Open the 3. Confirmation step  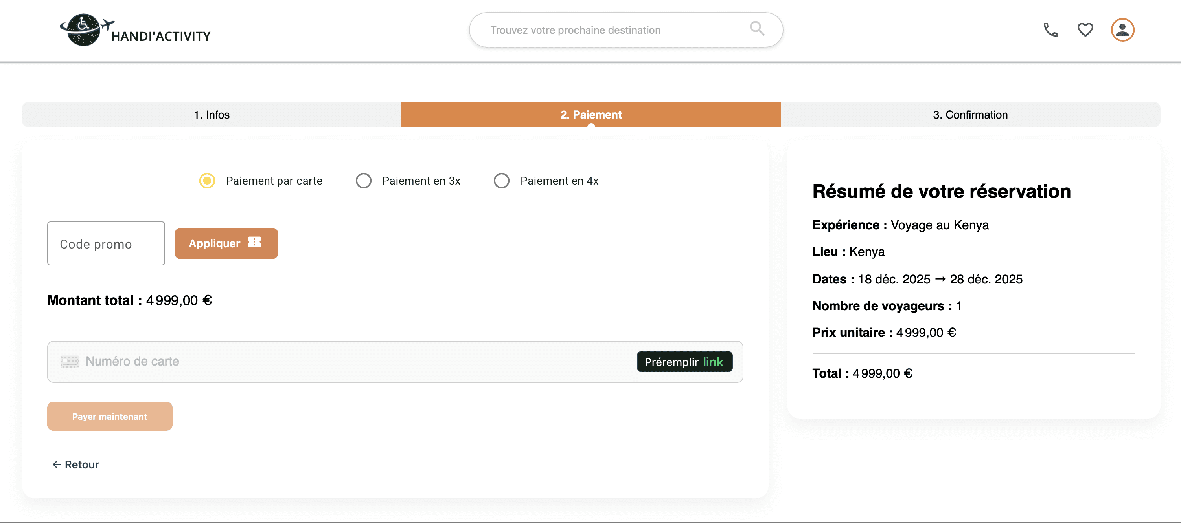pos(970,115)
